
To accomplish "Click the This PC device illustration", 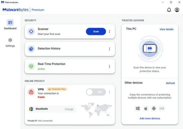I will 150,49.
